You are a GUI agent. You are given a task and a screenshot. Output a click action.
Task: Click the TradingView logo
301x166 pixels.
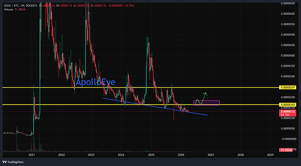pyautogui.click(x=13, y=162)
